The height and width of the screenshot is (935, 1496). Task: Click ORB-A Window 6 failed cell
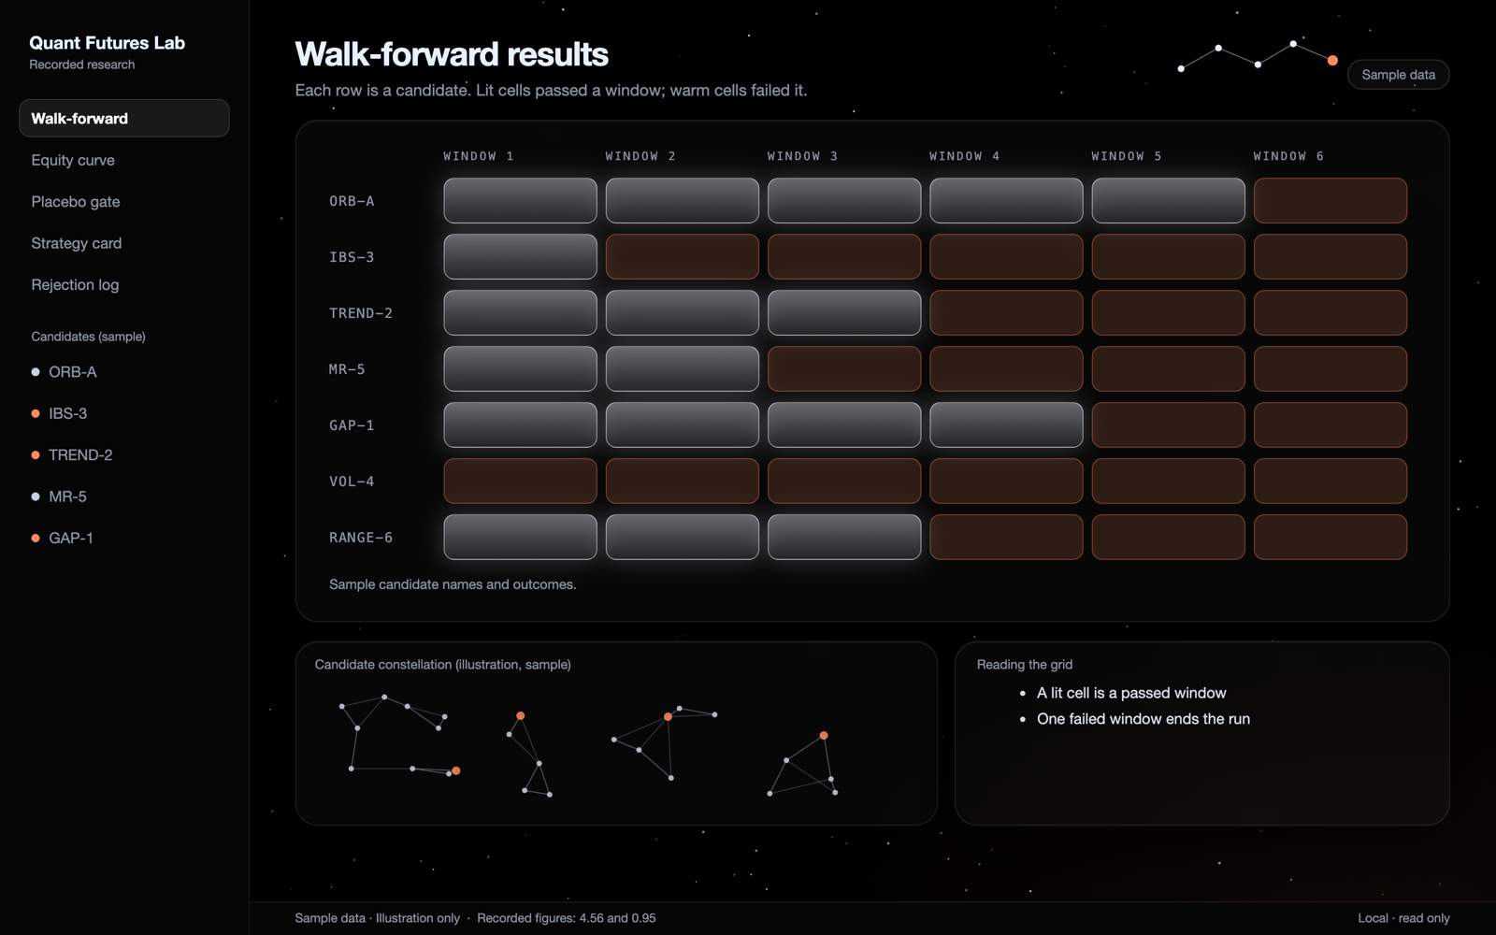[x=1330, y=200]
